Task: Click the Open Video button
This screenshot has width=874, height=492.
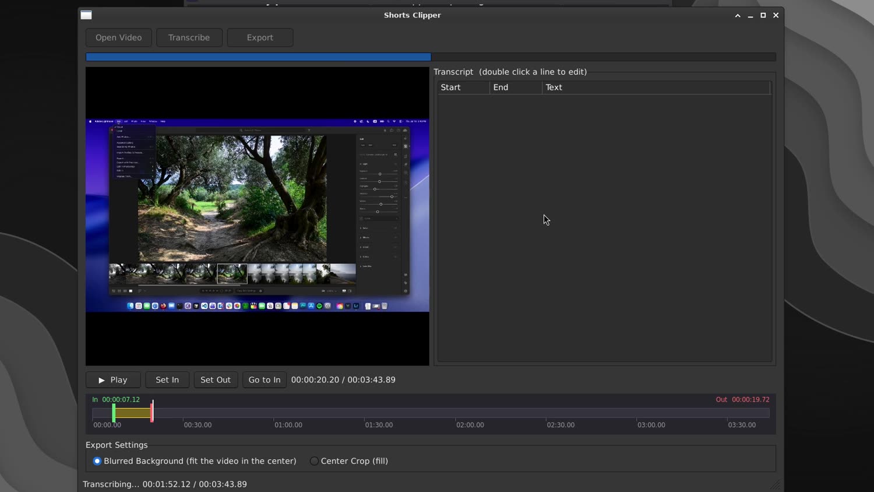Action: 118,37
